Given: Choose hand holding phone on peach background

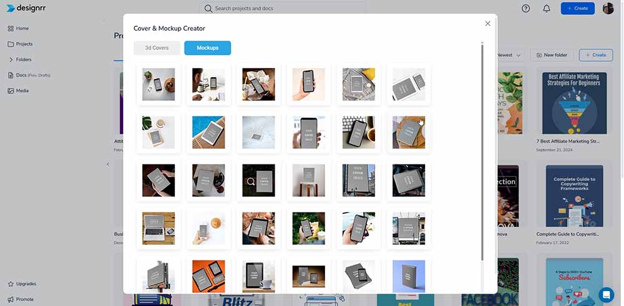Looking at the screenshot, I should [309, 84].
